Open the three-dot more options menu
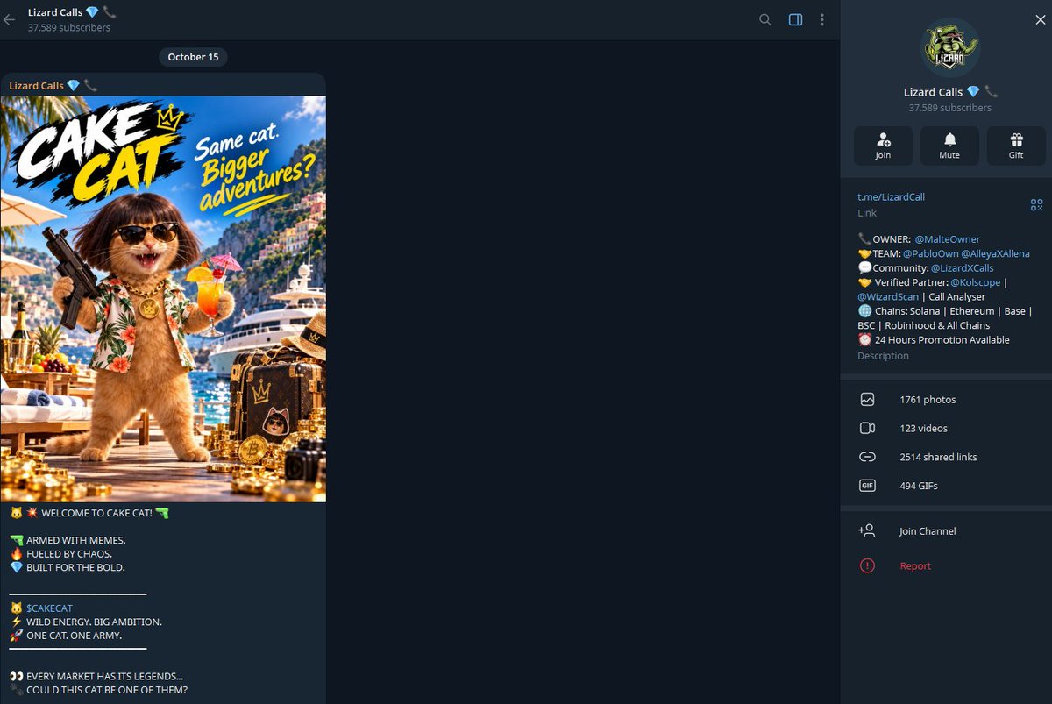Screen dimensions: 1052x704 (821, 19)
